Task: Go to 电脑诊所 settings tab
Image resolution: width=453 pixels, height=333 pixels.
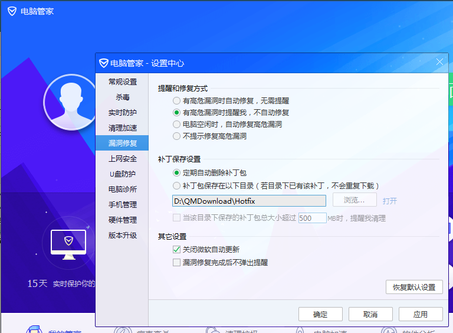Action: (122, 189)
